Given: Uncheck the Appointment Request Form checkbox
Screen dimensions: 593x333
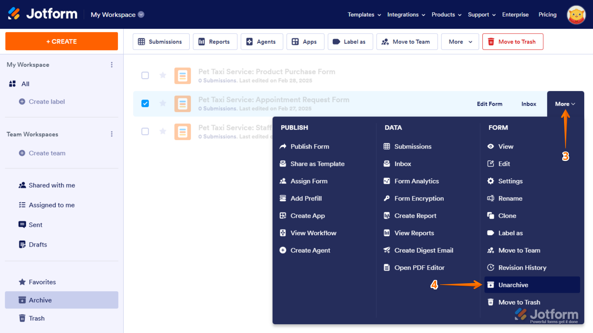Looking at the screenshot, I should pos(145,104).
